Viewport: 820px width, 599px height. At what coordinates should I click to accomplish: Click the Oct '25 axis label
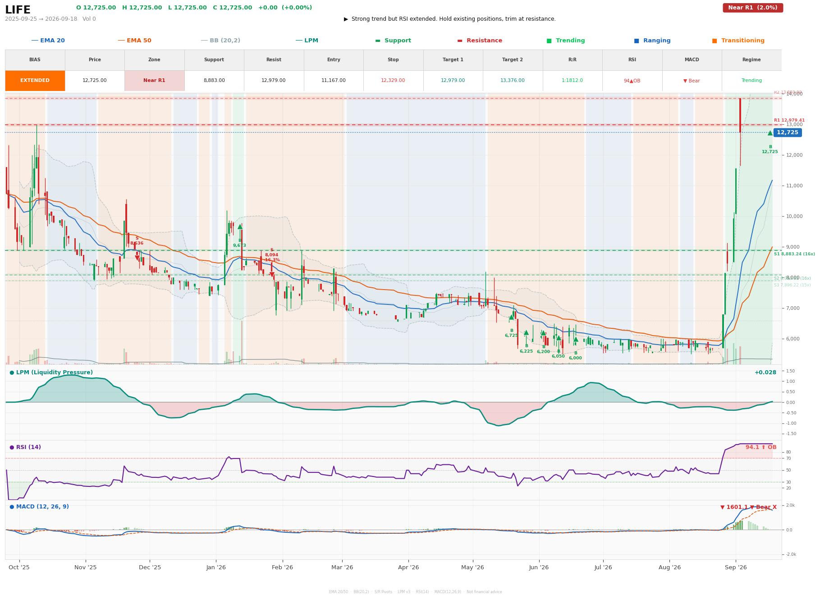point(19,567)
